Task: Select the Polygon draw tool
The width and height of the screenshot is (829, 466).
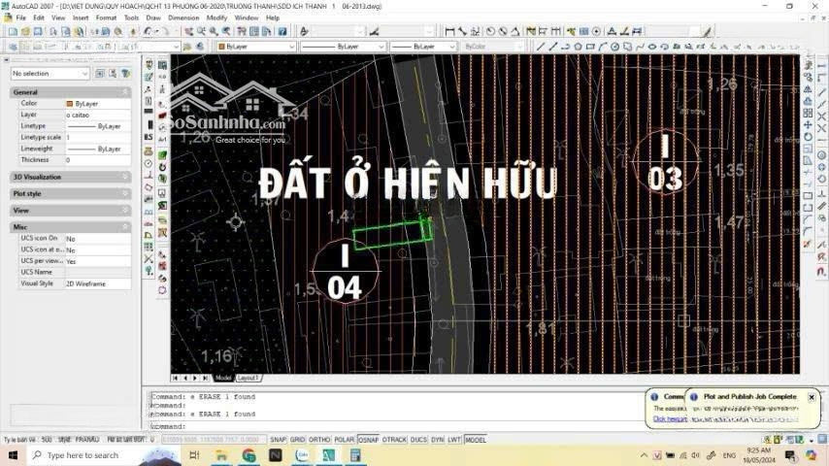Action: [578, 47]
